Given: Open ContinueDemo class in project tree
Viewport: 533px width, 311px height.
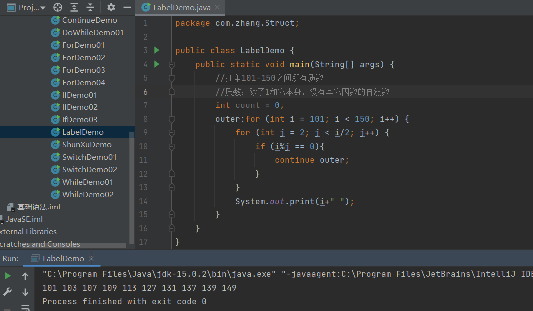Looking at the screenshot, I should pos(89,20).
